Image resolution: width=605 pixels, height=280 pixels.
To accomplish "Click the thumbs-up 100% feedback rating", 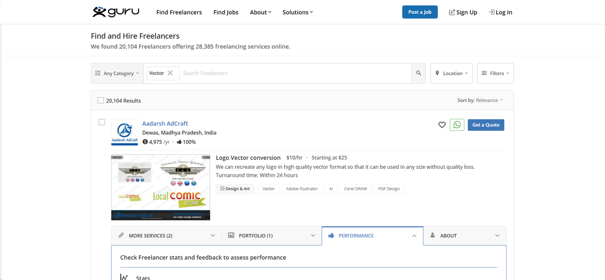I will tap(186, 142).
